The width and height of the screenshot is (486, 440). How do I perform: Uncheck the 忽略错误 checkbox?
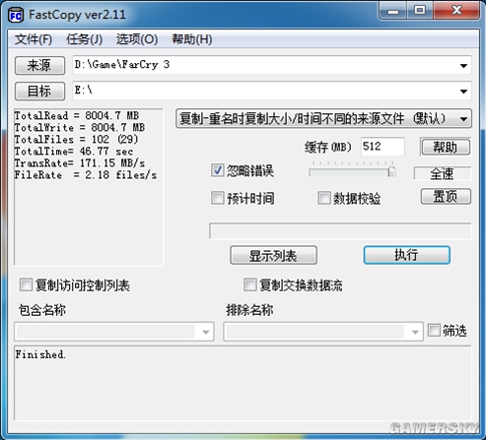(217, 170)
